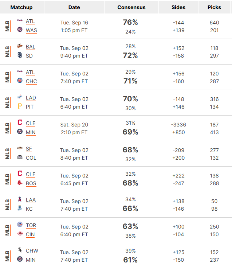This screenshot has width=232, height=269.
Task: Click the Pittsburgh Pirates logo icon
Action: (20, 106)
